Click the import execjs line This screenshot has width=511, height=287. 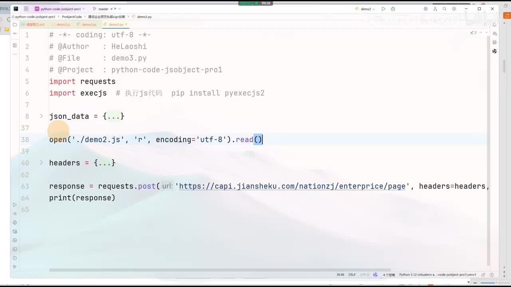[78, 93]
